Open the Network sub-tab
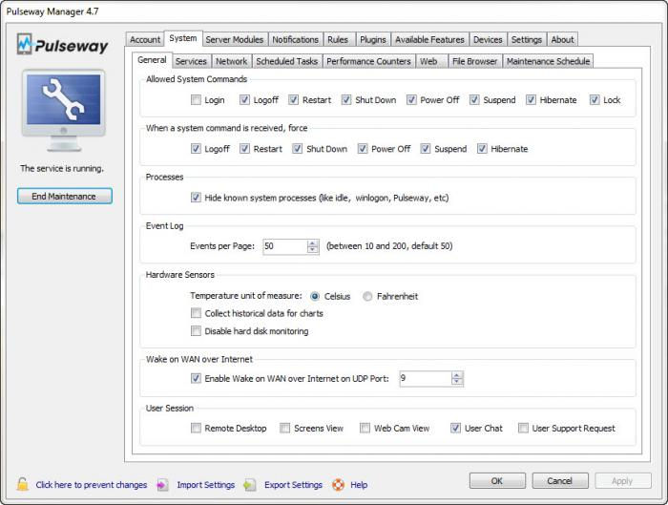The image size is (668, 505). (x=231, y=61)
